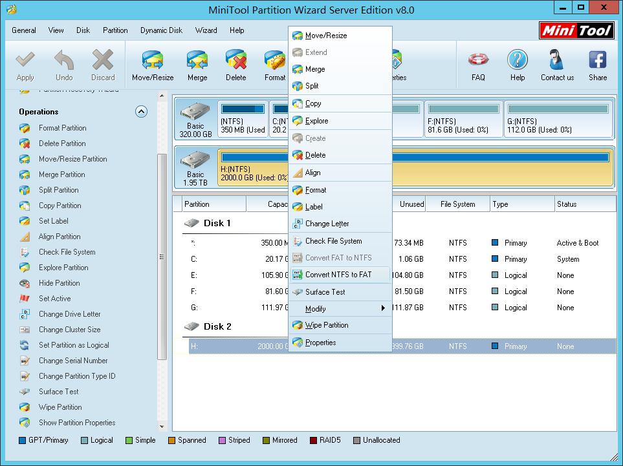The width and height of the screenshot is (623, 466).
Task: Click the GPT/Primary legend color swatch
Action: click(22, 440)
